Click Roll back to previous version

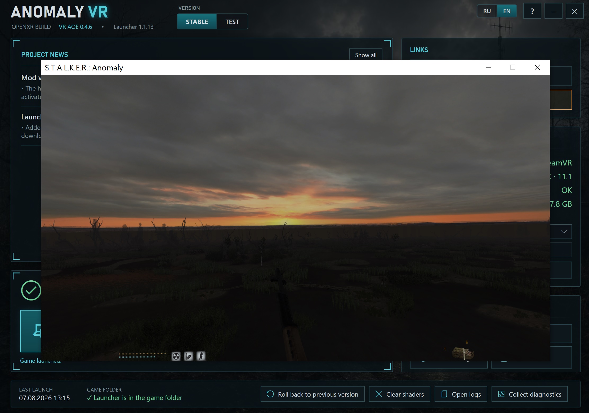coord(313,394)
